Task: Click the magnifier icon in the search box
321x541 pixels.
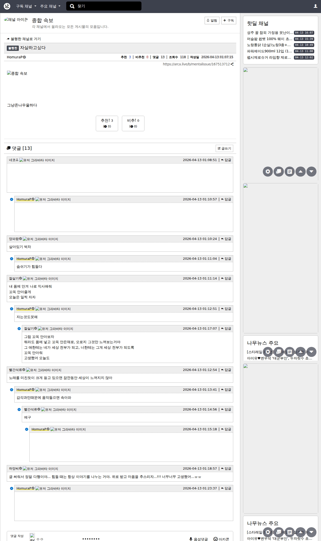Action: click(x=72, y=6)
